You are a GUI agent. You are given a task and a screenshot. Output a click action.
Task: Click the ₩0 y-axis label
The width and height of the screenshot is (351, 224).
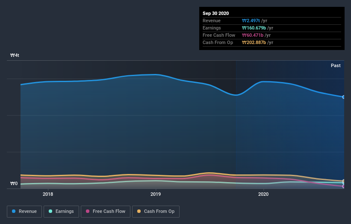click(x=14, y=184)
